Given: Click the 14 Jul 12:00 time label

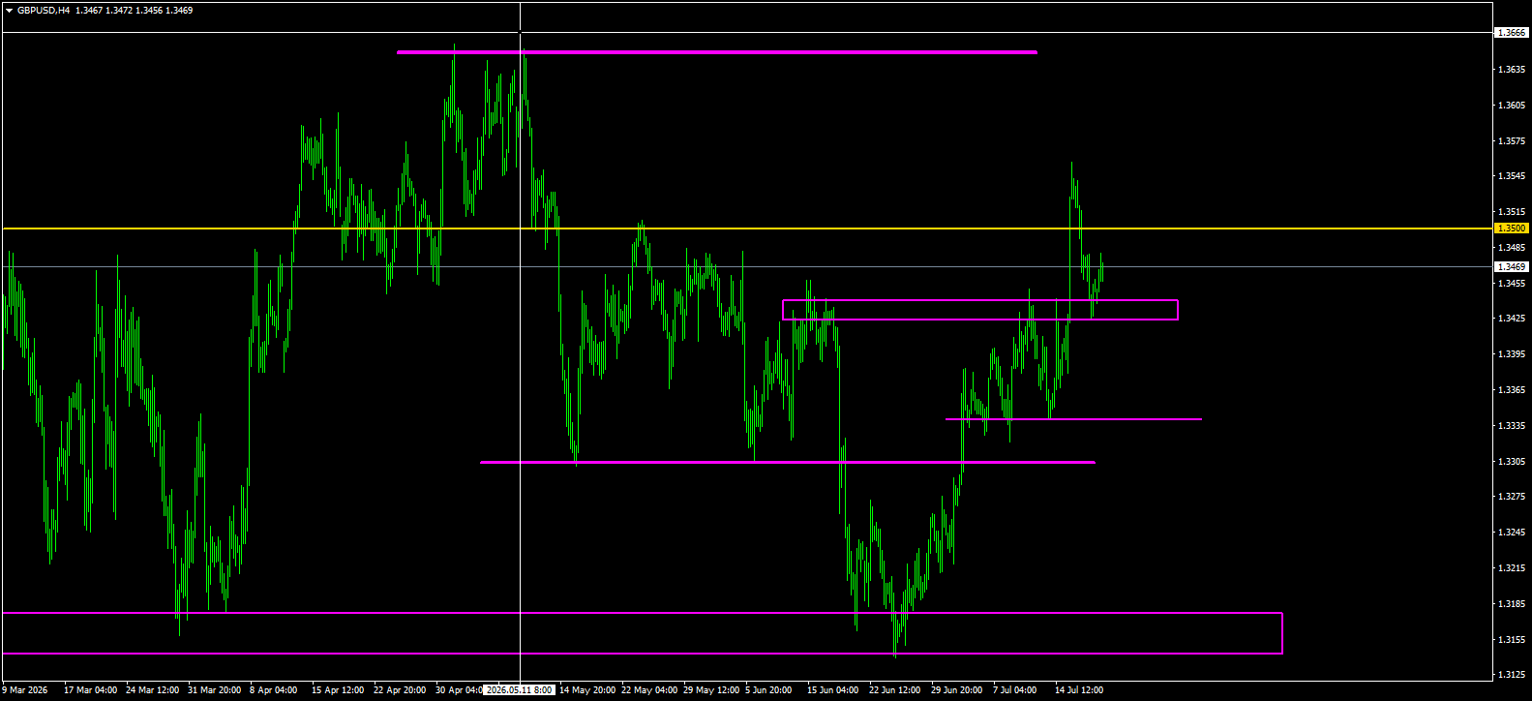Looking at the screenshot, I should [1079, 690].
